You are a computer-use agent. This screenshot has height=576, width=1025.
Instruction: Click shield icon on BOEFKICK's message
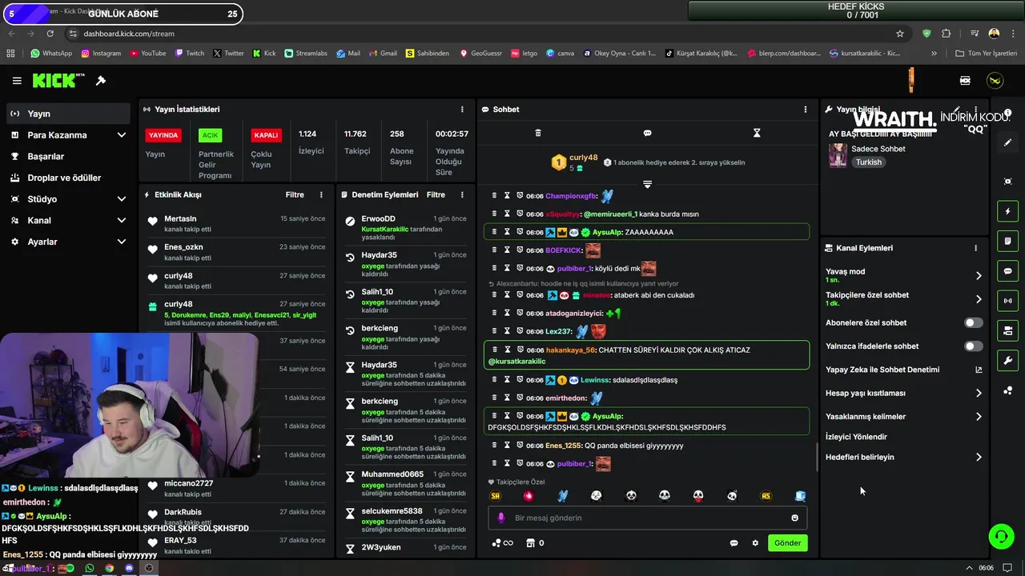pos(520,250)
